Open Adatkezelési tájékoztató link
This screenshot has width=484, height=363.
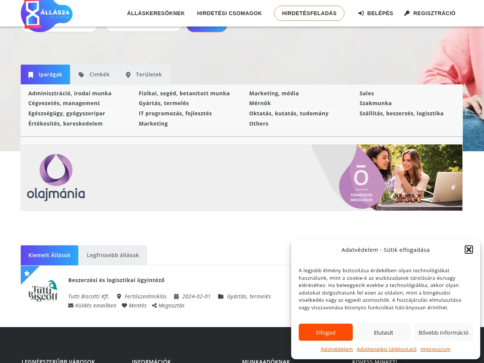pos(386,349)
